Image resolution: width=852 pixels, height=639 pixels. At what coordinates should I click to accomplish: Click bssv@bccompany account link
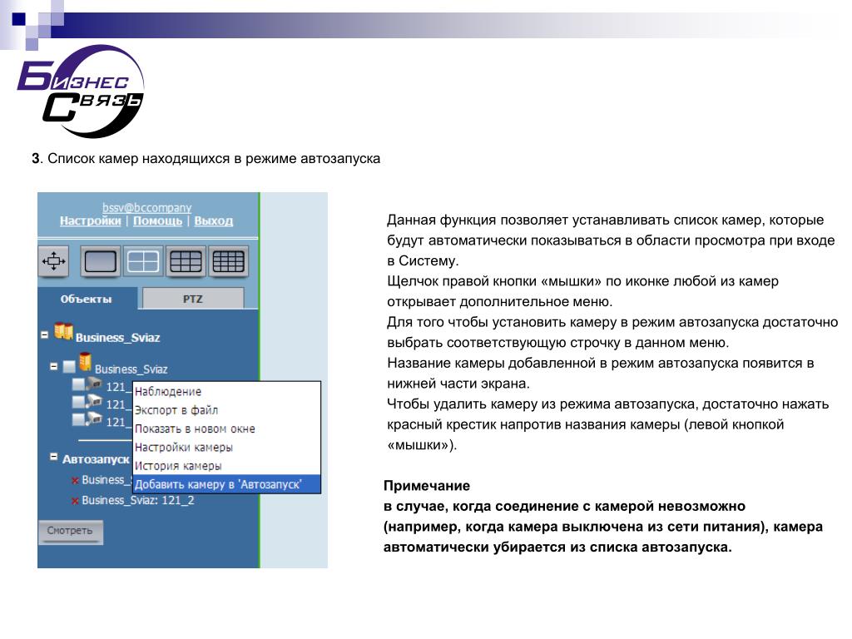tap(146, 207)
